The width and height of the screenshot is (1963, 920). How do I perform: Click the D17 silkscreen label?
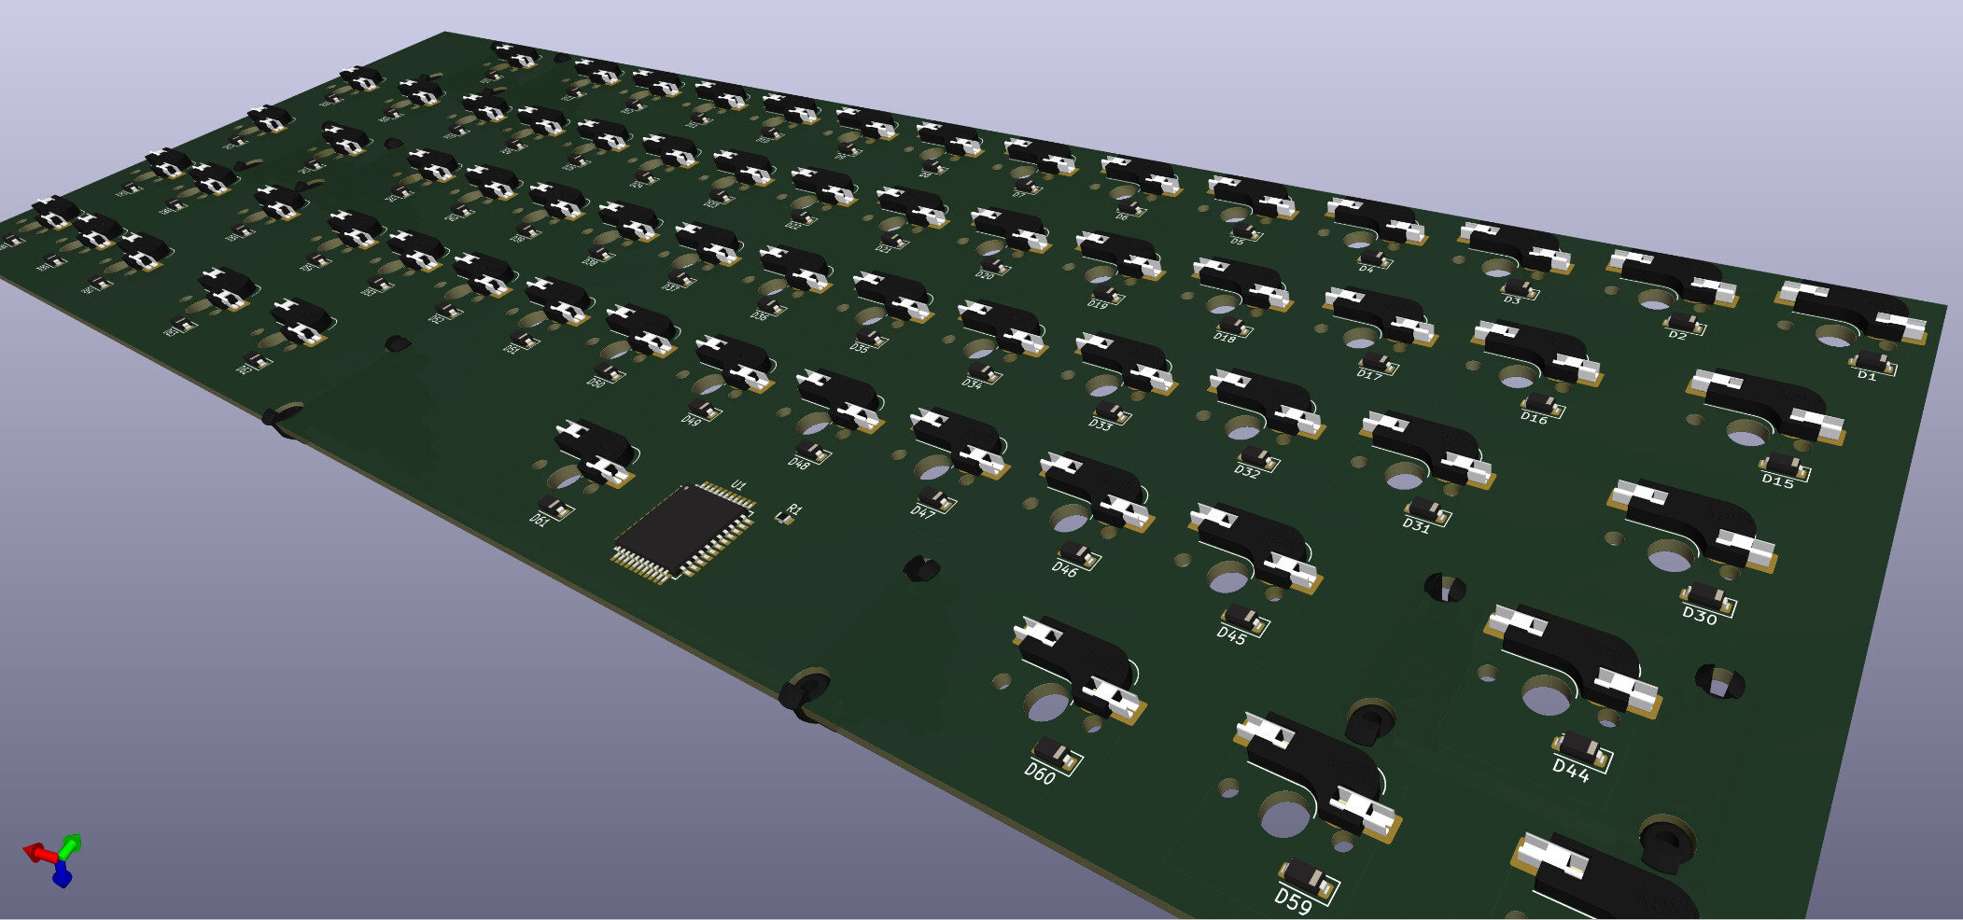(x=1369, y=374)
